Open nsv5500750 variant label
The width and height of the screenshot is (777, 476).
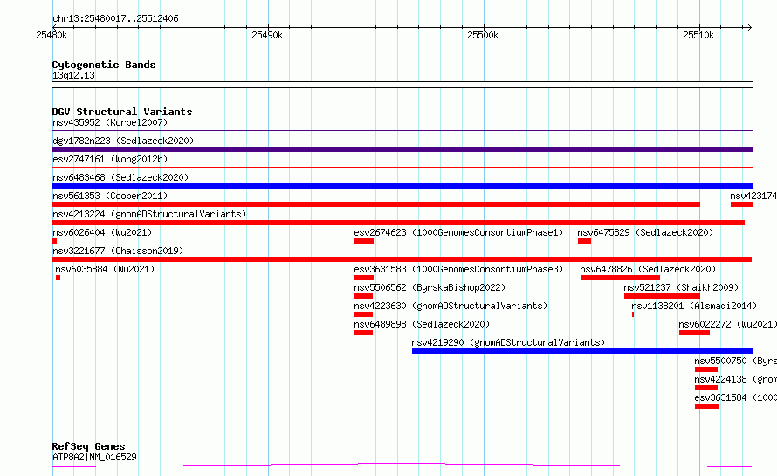coord(735,361)
